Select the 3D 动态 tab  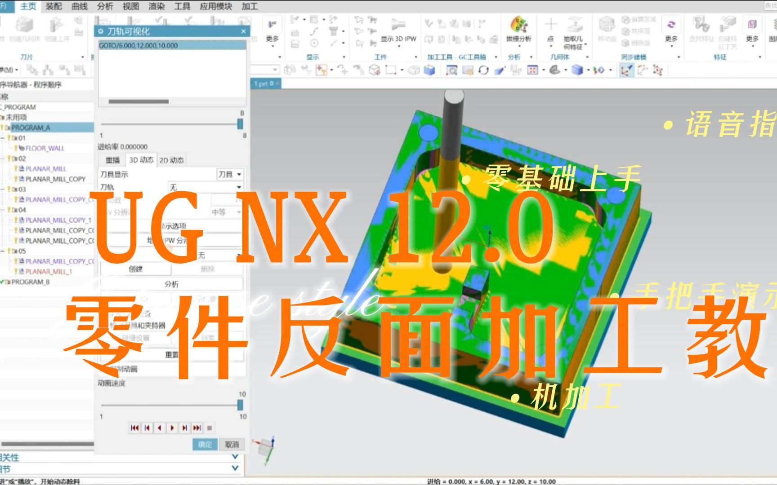(142, 160)
